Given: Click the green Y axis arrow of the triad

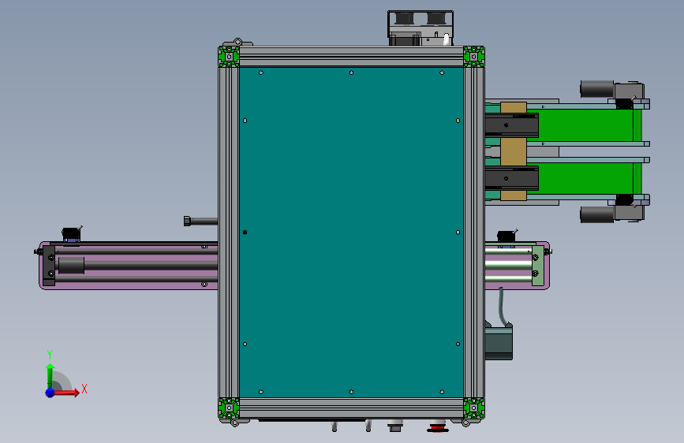Looking at the screenshot, I should [50, 376].
